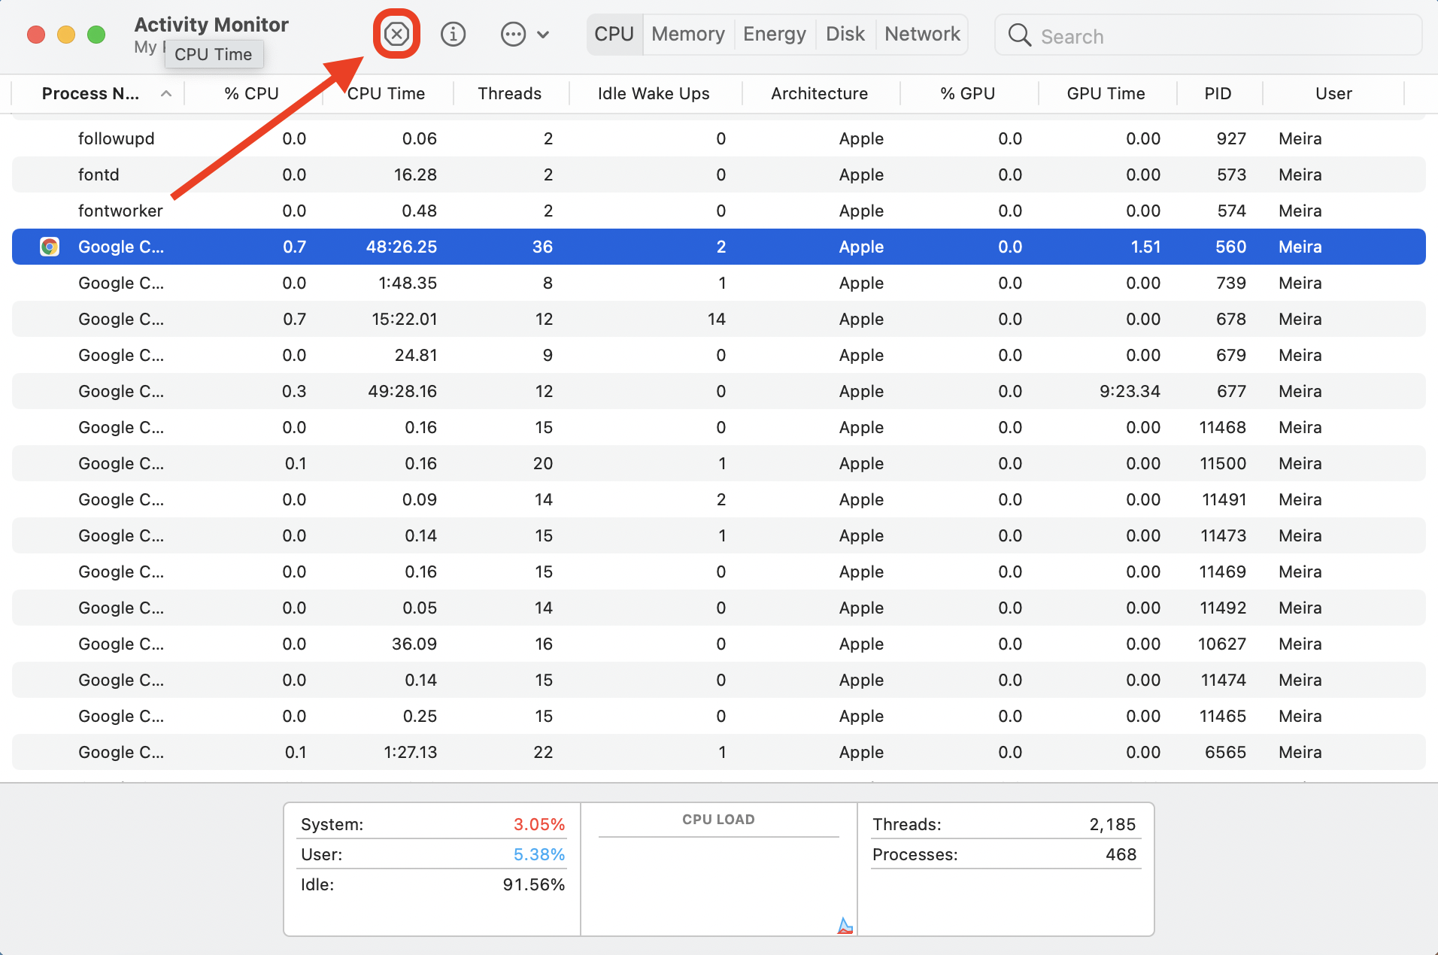Switch to the Energy tab
Image resolution: width=1438 pixels, height=955 pixels.
774,34
